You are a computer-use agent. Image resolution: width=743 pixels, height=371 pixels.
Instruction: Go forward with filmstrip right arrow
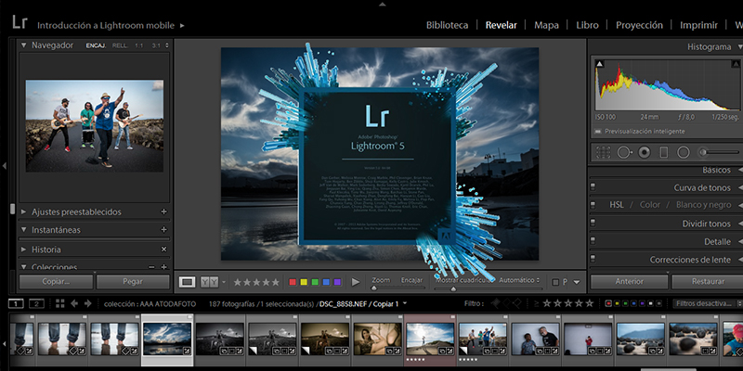click(x=87, y=304)
